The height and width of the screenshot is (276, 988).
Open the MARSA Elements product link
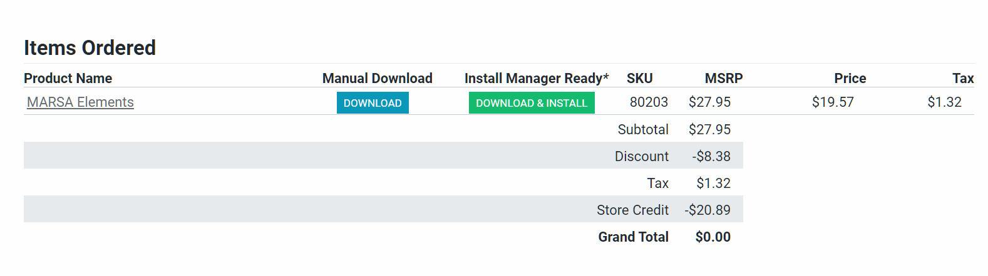point(80,102)
